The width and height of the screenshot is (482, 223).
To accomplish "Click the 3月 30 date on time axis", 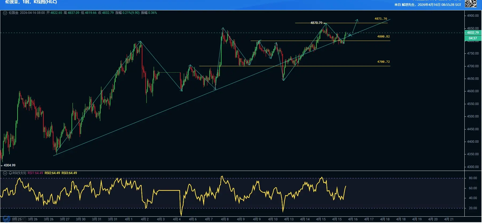I will 81,219.
